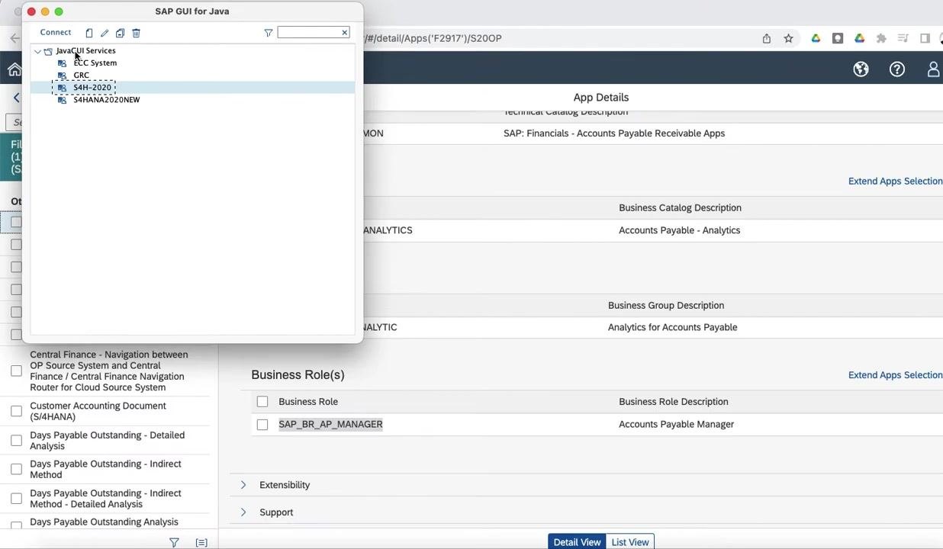
Task: Open the first Google Drive extension
Action: coord(816,38)
